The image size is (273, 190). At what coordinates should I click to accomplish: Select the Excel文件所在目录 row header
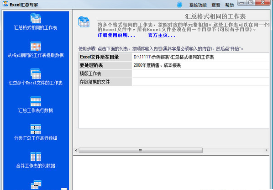coord(105,57)
